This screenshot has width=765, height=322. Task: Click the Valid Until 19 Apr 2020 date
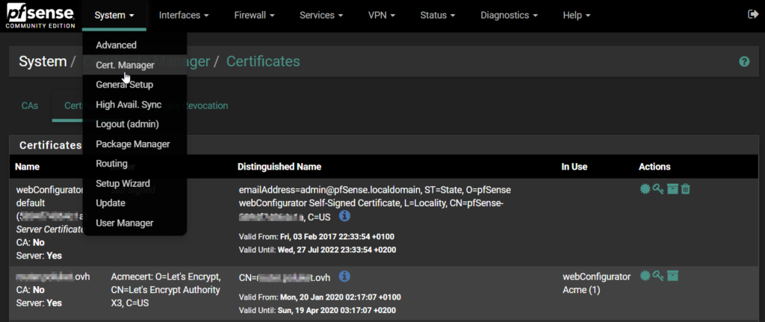pyautogui.click(x=337, y=310)
